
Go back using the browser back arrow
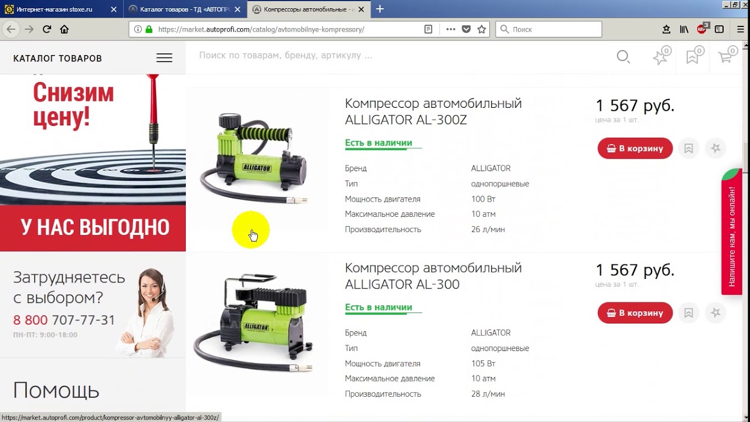pyautogui.click(x=11, y=29)
